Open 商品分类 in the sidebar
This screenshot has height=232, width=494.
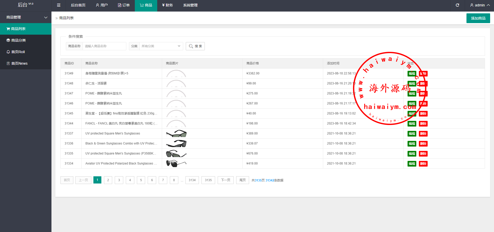[x=18, y=40]
